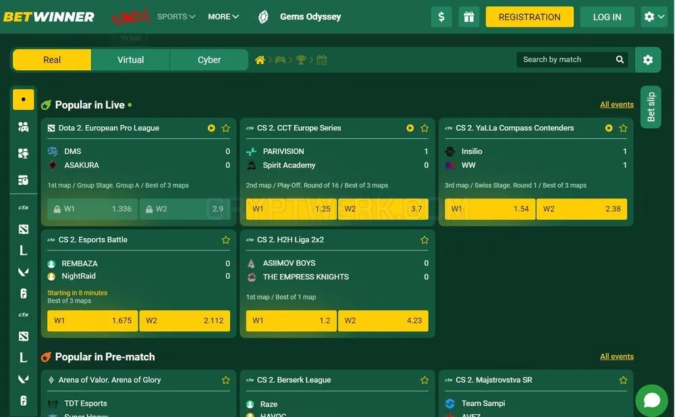Image resolution: width=675 pixels, height=417 pixels.
Task: Favorite the Dota 2 European Pro League match
Action: [225, 128]
